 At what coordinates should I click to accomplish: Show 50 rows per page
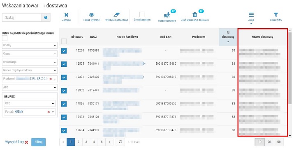[279, 142]
